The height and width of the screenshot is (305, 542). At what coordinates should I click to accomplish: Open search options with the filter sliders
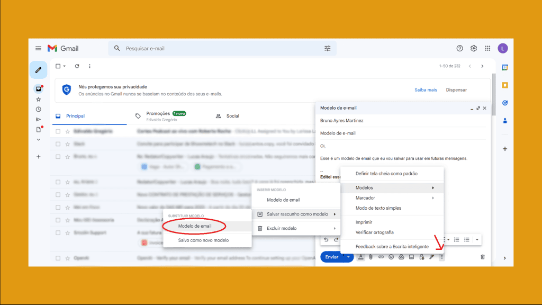pos(328,48)
